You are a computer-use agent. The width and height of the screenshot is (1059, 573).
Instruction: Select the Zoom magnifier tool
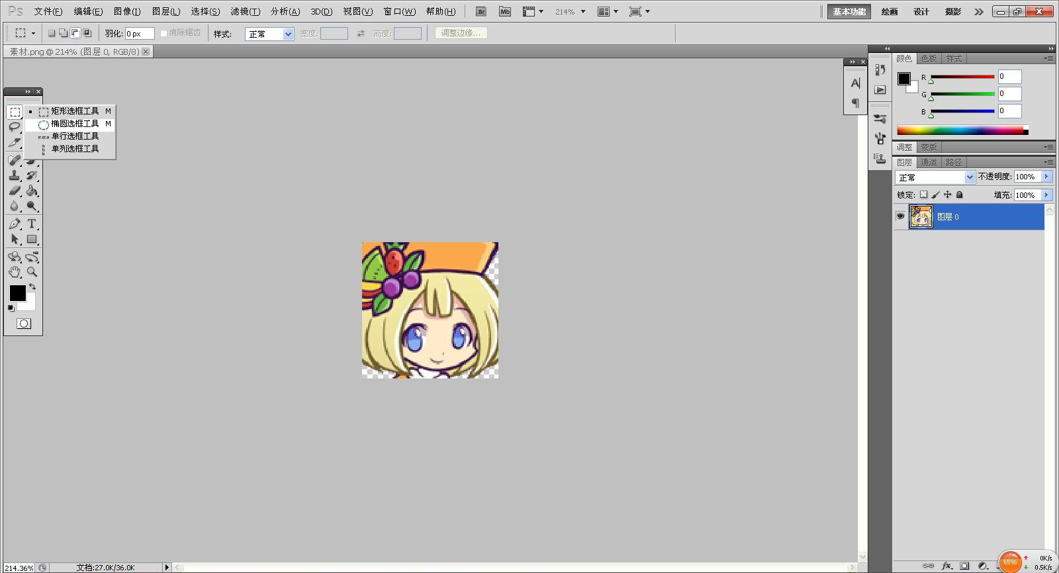32,272
